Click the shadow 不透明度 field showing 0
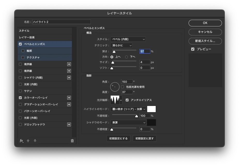239x166 pixels. coord(145,129)
